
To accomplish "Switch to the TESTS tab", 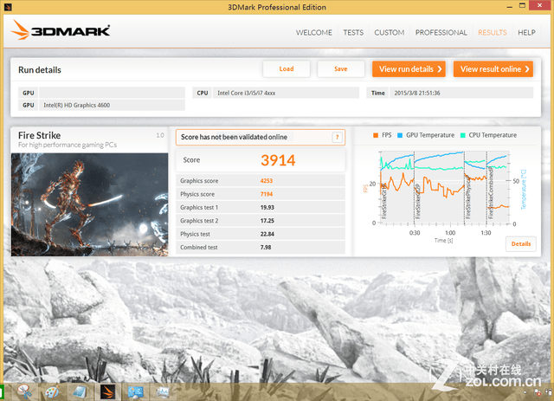I will 353,33.
